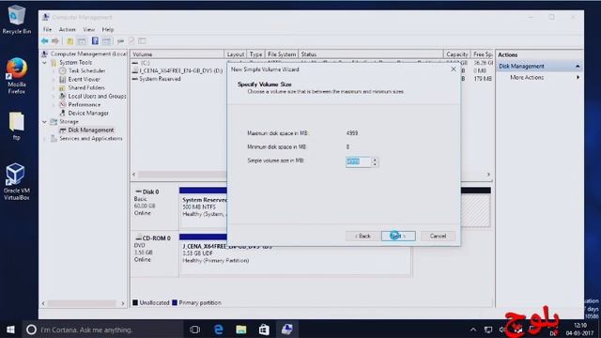Open Task View on the taskbar
This screenshot has width=601, height=338.
194,330
